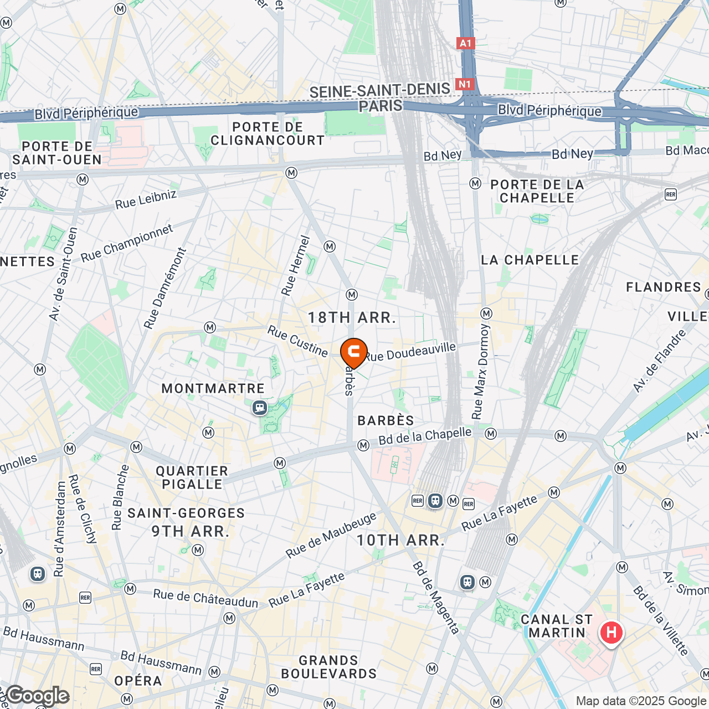709x709 pixels.
Task: Select Gare du Nord train station icon
Action: pos(435,501)
